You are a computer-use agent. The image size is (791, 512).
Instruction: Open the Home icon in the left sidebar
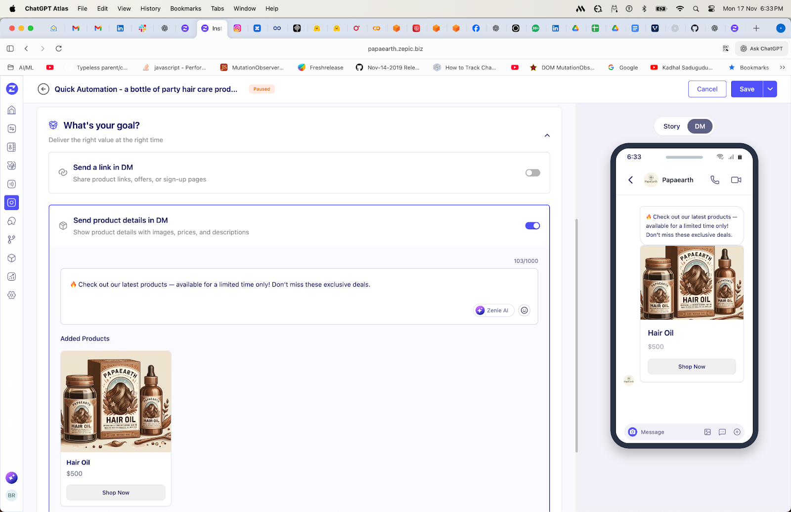point(12,110)
